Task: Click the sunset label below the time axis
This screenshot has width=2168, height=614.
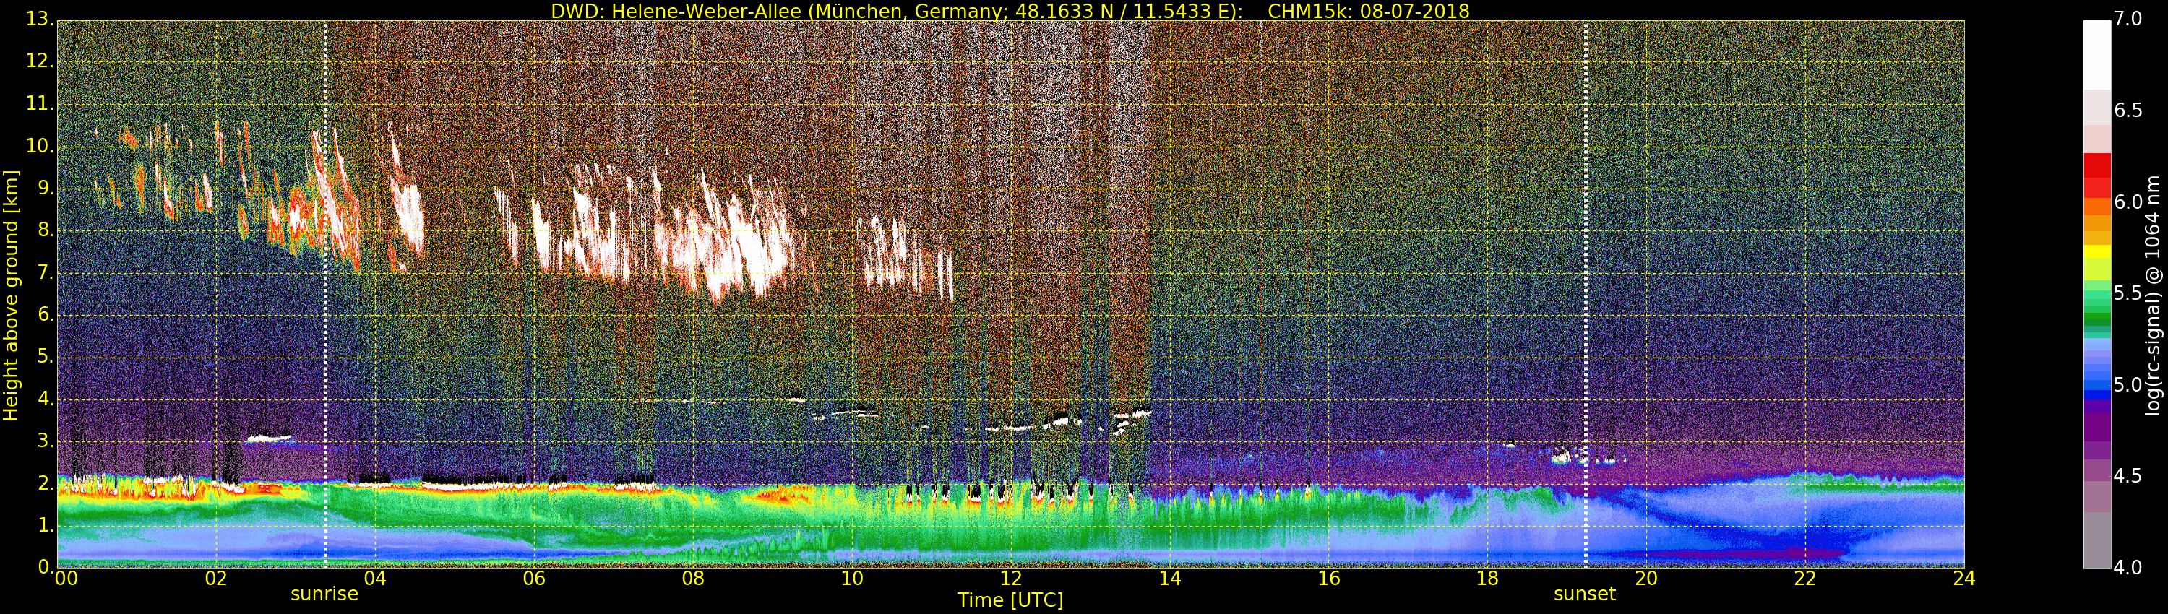Action: [1584, 594]
